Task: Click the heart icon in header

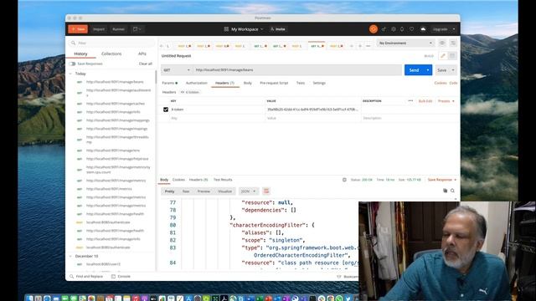Action: point(411,29)
